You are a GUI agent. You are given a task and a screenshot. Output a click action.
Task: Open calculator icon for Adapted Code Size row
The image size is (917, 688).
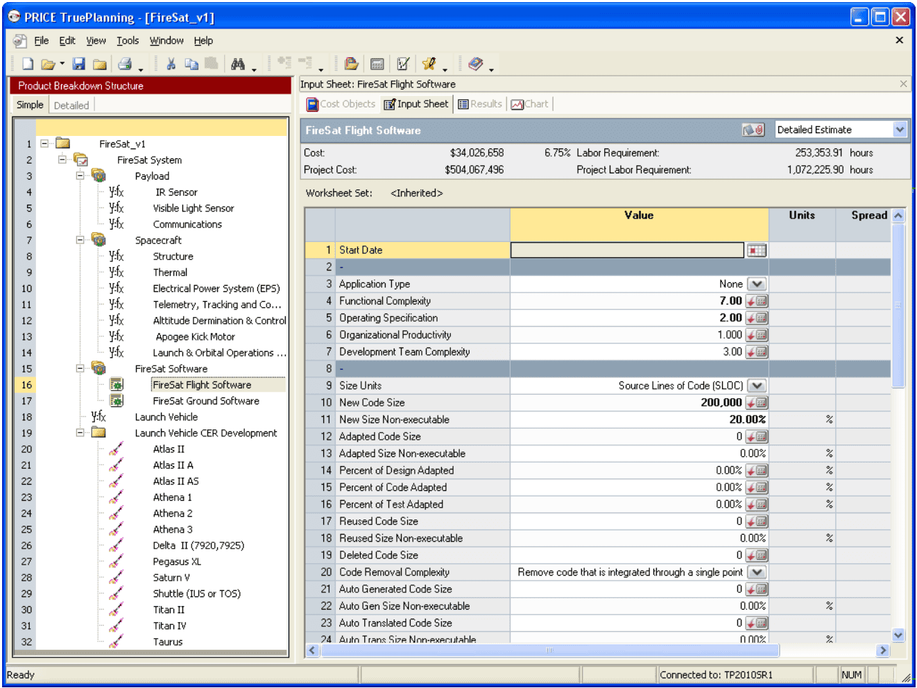pyautogui.click(x=757, y=437)
